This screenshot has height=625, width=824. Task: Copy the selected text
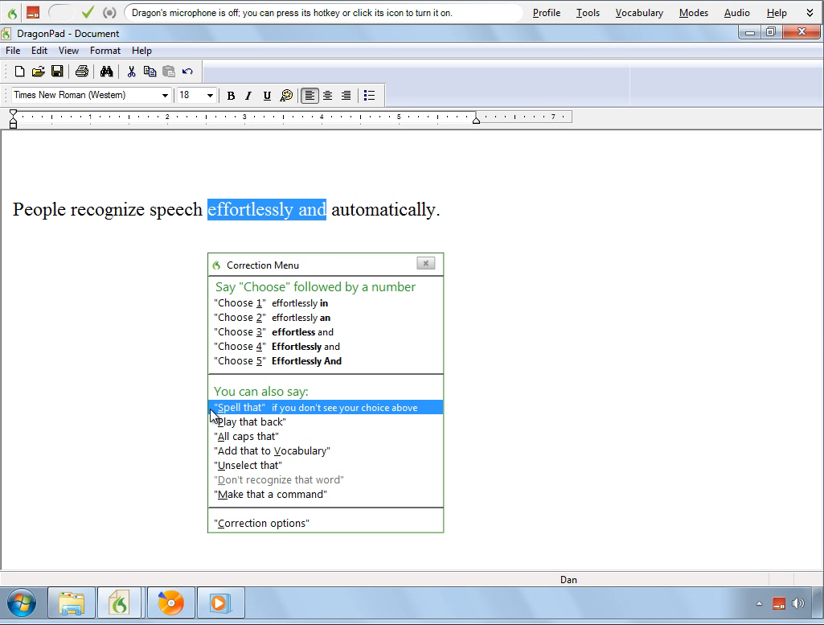pos(150,71)
